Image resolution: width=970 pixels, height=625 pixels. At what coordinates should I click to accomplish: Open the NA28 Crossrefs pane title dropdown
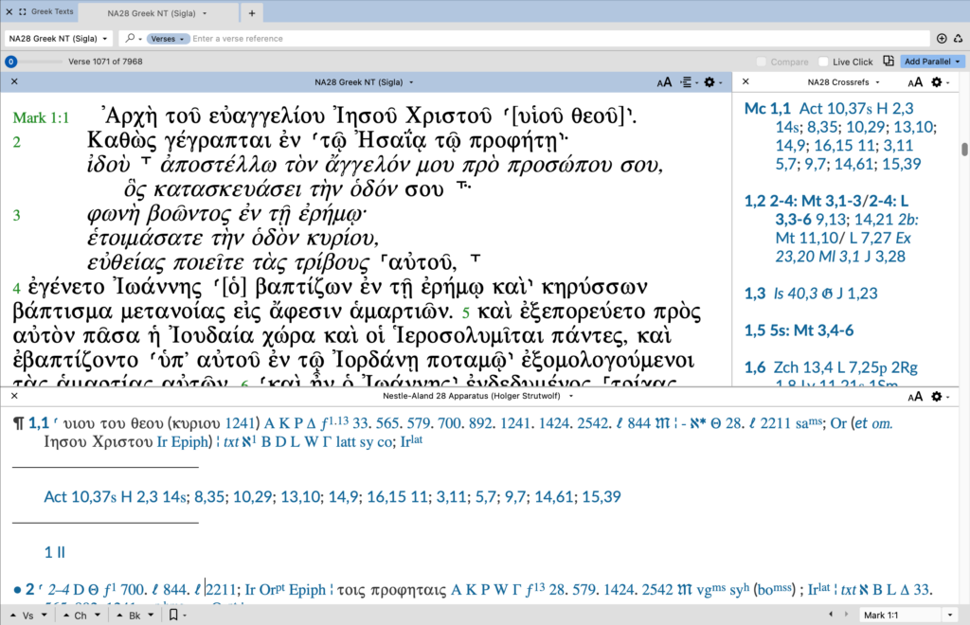tap(877, 82)
